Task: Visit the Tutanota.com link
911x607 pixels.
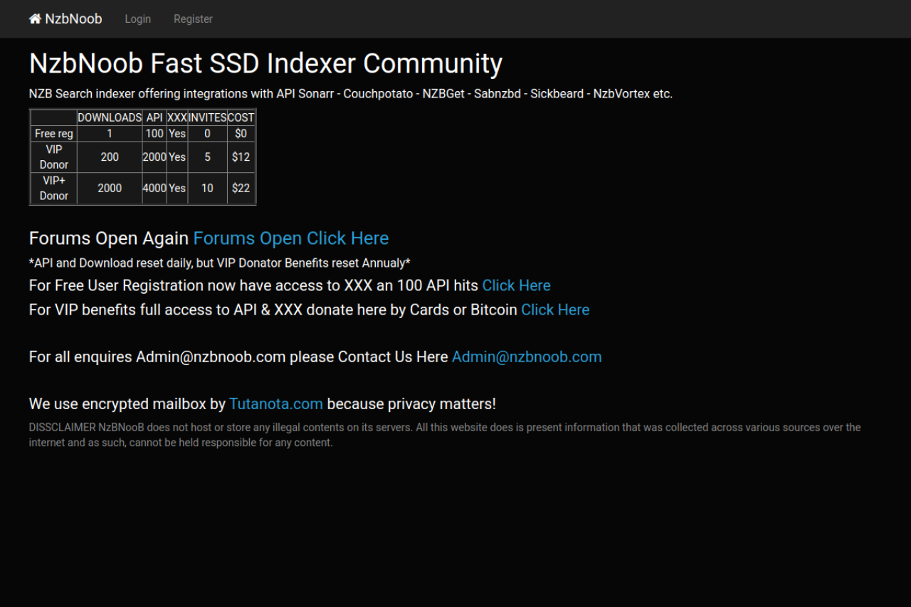Action: pos(276,403)
